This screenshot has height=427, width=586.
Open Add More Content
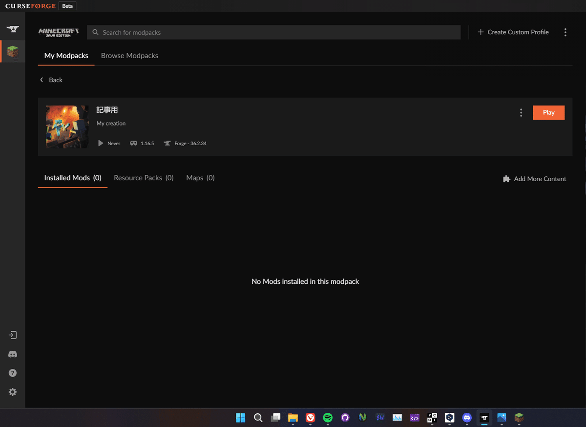[x=534, y=179]
